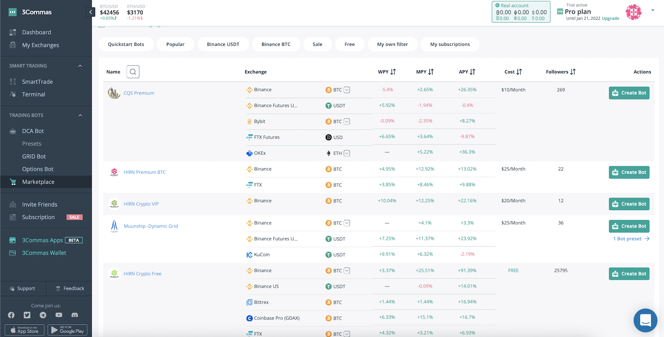Open the live chat bubble
664x337 pixels.
coord(645,320)
